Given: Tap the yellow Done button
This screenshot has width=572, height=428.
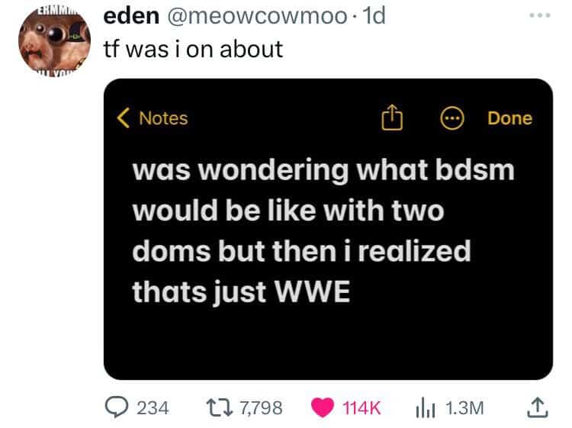Looking at the screenshot, I should click(509, 118).
